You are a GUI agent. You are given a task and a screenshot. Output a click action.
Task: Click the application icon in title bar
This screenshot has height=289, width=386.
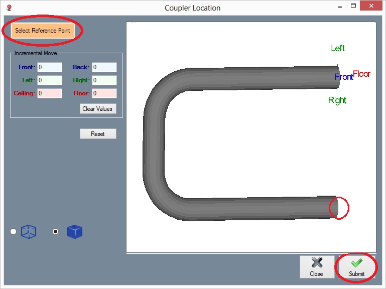(9, 8)
